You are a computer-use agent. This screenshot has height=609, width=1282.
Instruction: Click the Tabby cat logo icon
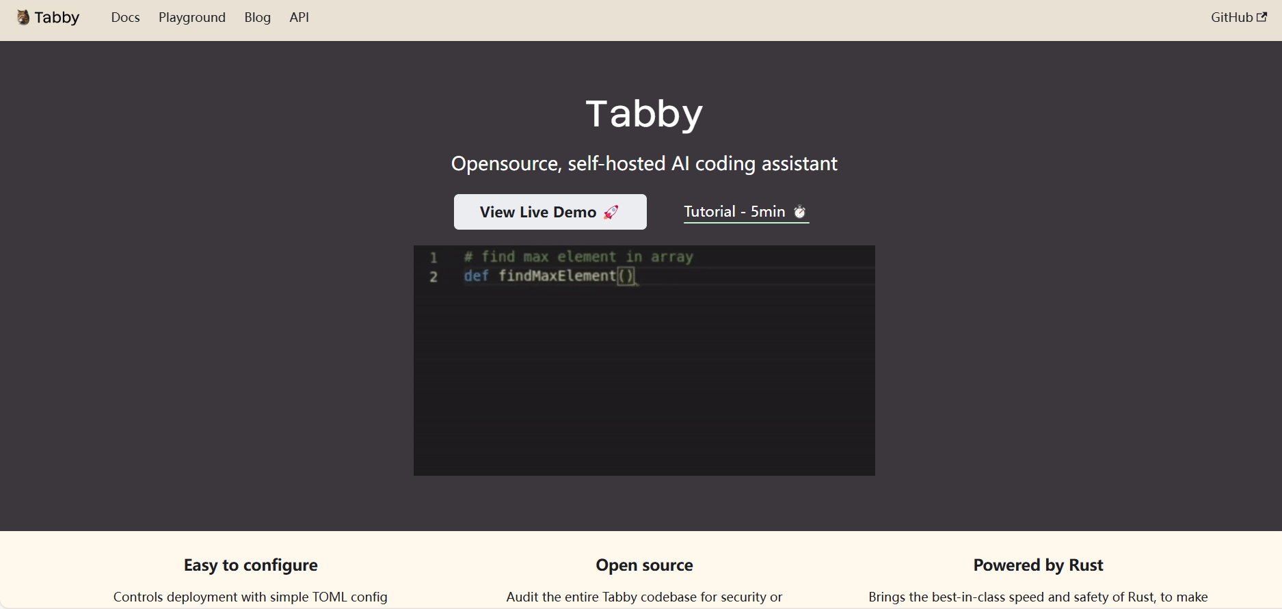pos(23,18)
